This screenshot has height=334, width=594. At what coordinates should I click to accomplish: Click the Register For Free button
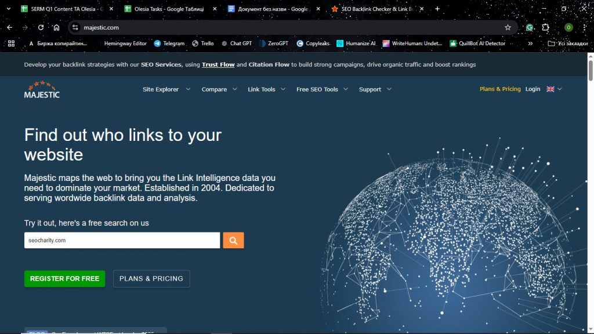coord(64,278)
